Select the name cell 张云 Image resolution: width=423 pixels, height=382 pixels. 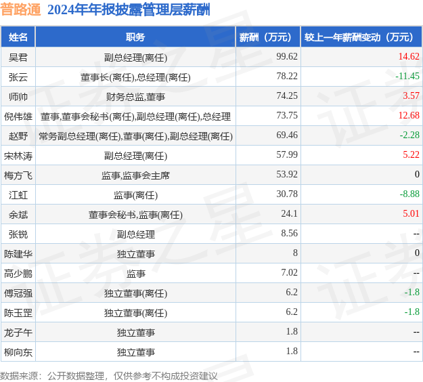(x=18, y=77)
